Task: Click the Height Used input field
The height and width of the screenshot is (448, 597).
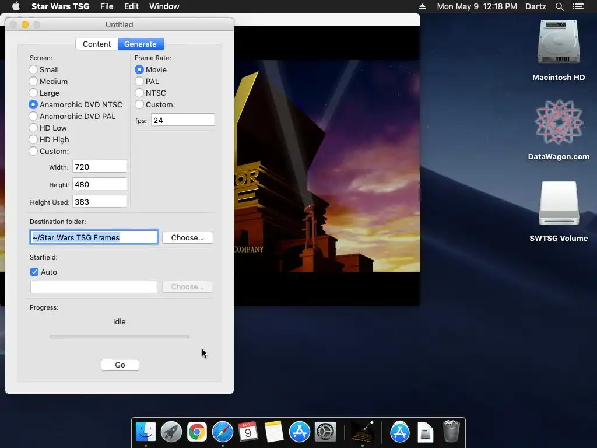Action: click(99, 202)
